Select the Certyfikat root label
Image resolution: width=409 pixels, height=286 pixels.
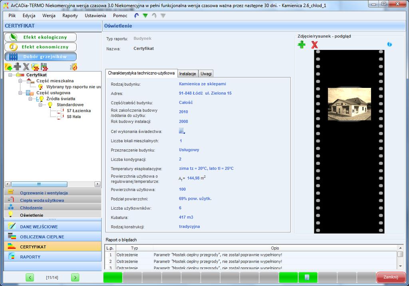[x=36, y=75]
